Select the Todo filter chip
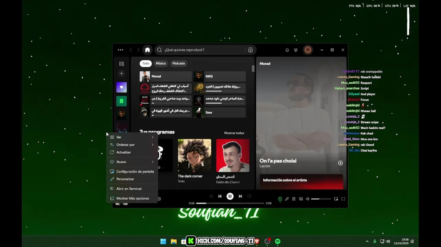Viewport: 441px width, 247px height. tap(146, 63)
